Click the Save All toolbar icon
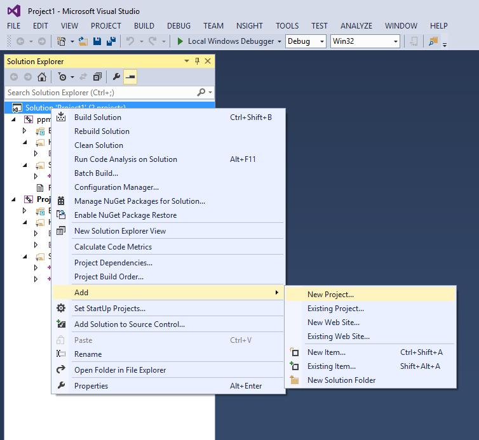Screen dimensions: 479x440 [x=111, y=41]
